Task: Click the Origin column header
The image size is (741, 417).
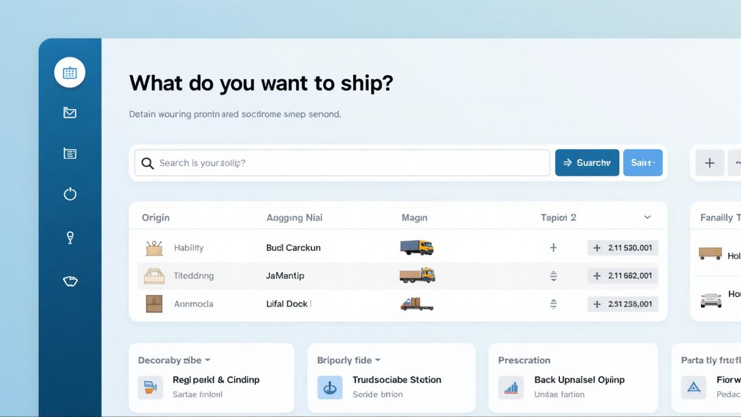Action: point(156,218)
